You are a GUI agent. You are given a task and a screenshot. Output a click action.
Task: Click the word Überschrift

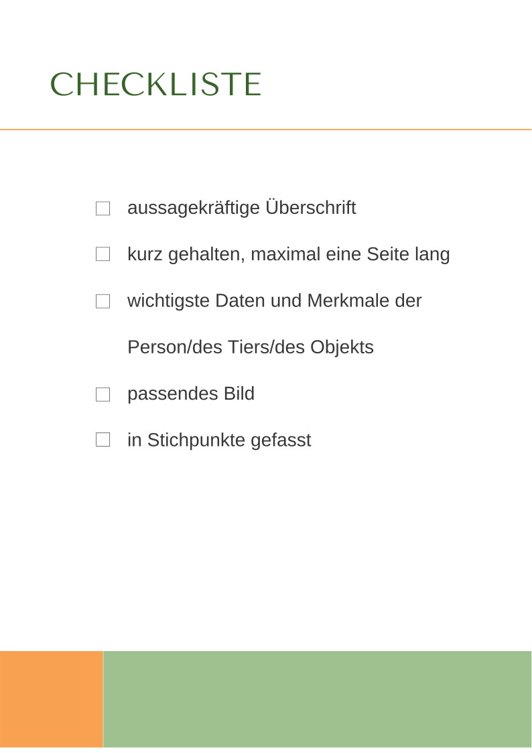(310, 207)
